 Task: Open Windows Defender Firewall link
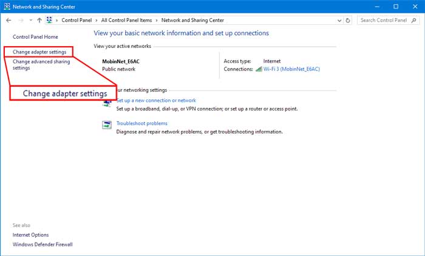coord(42,244)
